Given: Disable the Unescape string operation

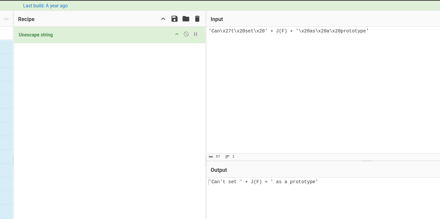Looking at the screenshot, I should click(x=186, y=34).
